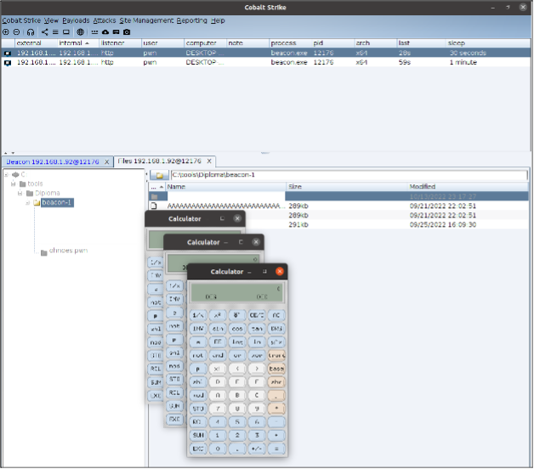Image resolution: width=534 pixels, height=469 pixels.
Task: Click the cos key on the front Calculator
Action: pos(237,329)
